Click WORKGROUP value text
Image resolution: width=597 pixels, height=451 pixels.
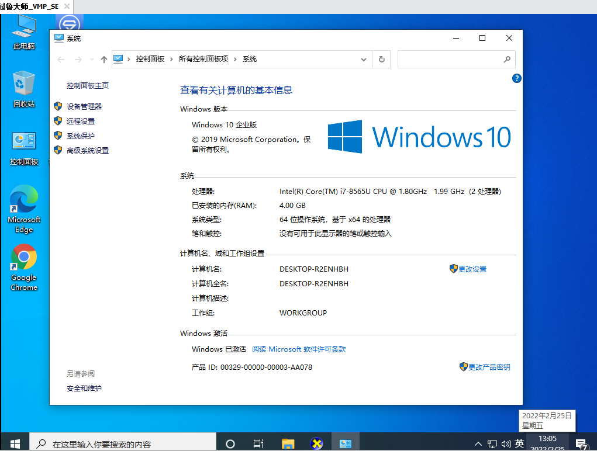click(x=303, y=313)
